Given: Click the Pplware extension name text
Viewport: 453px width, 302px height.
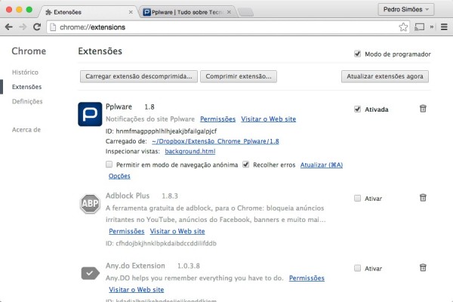Looking at the screenshot, I should pos(119,106).
